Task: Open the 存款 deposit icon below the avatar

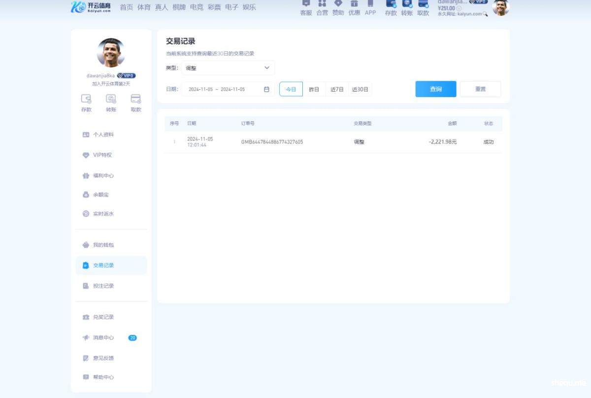Action: [87, 102]
